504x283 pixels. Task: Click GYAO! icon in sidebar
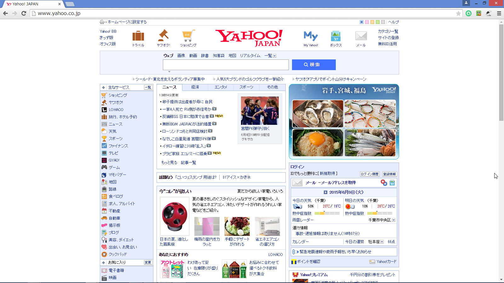click(x=104, y=160)
